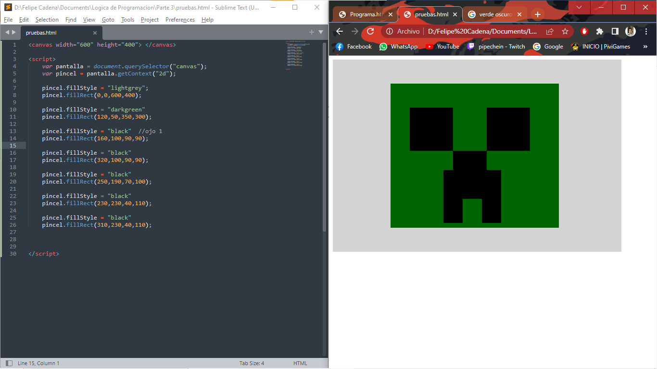The height and width of the screenshot is (369, 657).
Task: Open the Chrome three-dot menu
Action: point(646,31)
